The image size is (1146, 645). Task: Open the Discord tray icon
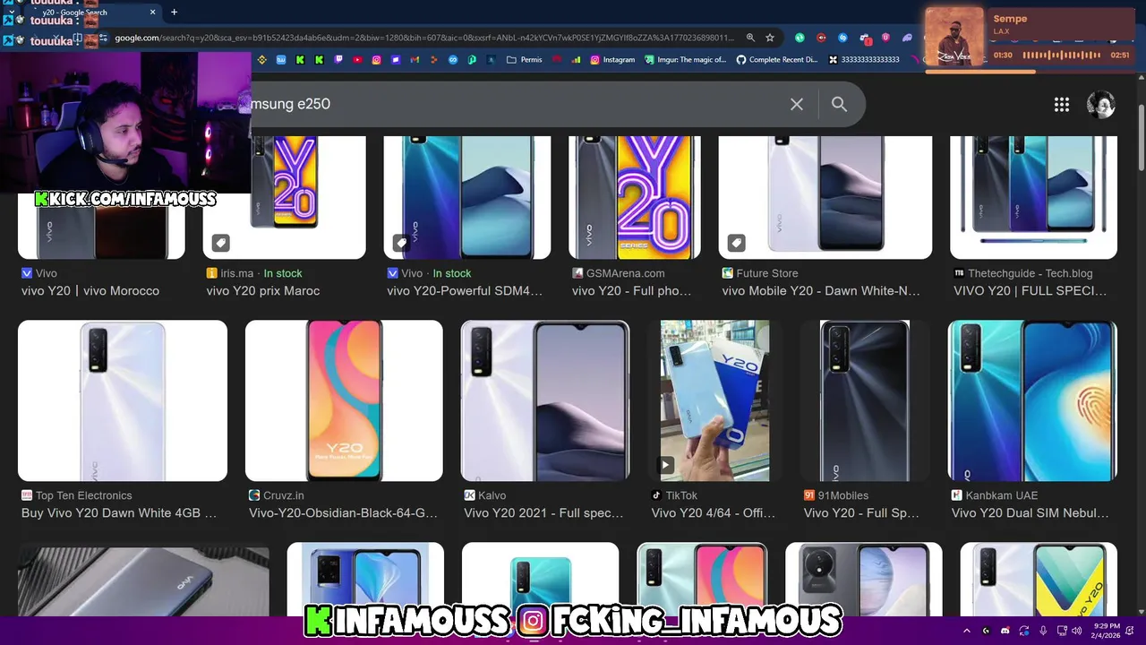1005,631
